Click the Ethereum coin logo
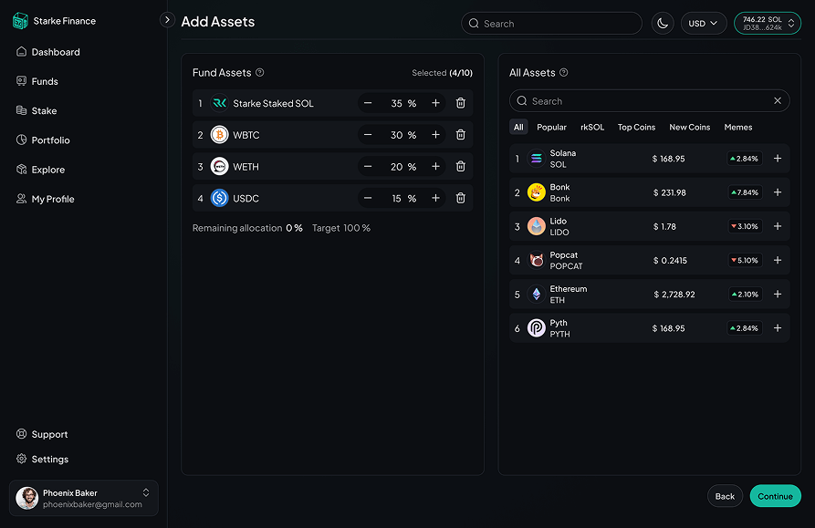815x528 pixels. 537,295
